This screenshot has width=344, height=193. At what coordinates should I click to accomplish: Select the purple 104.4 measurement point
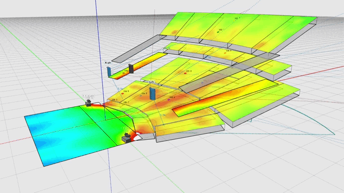point(169,99)
